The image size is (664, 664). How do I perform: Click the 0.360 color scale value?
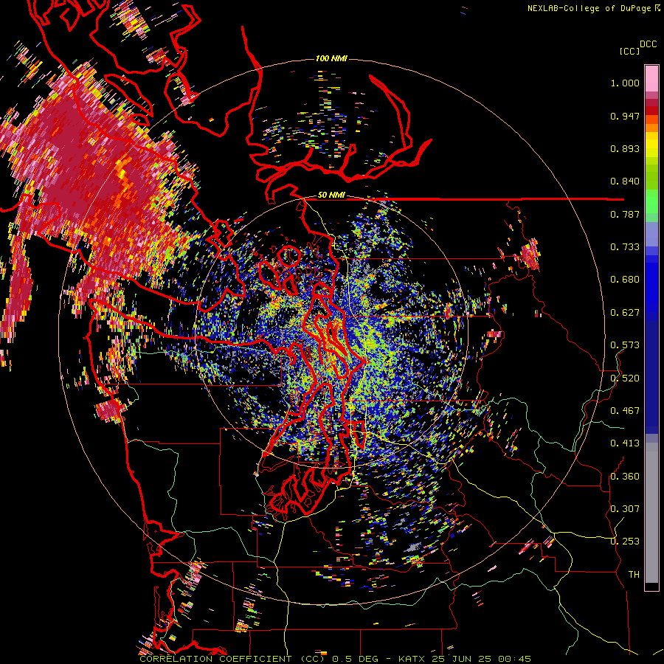625,477
